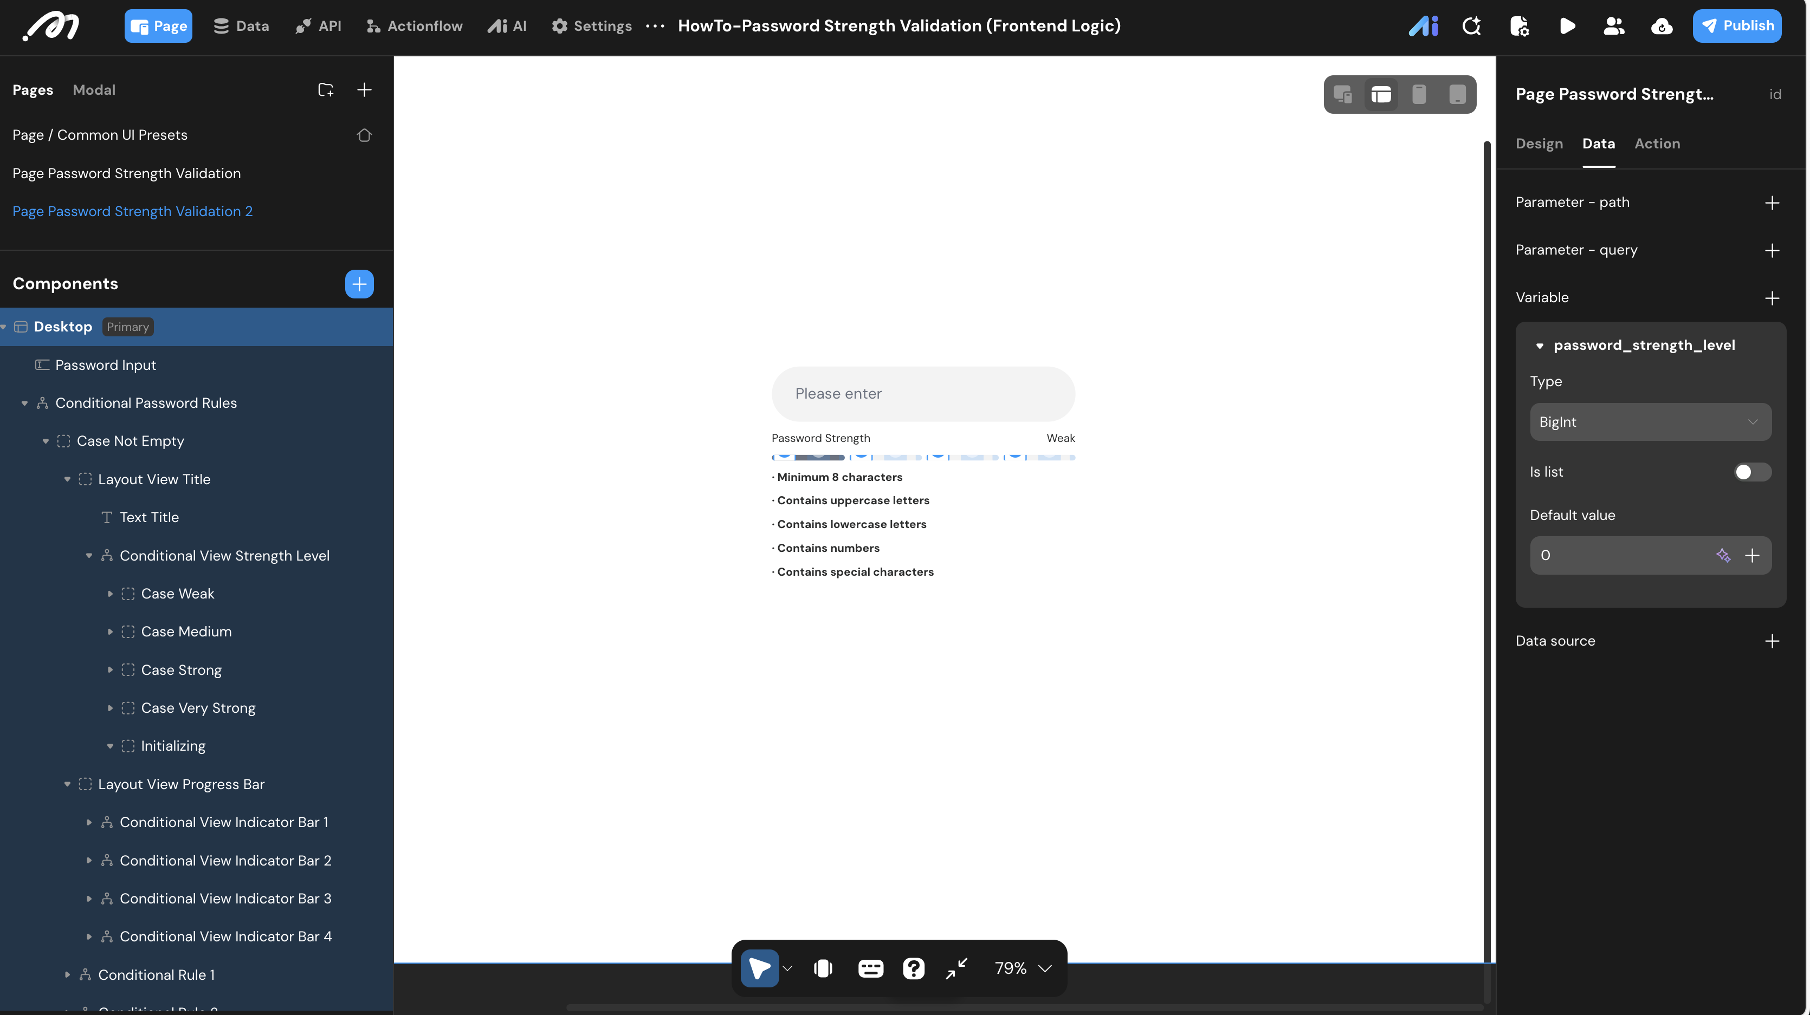Add a new Variable
Screen dimensions: 1810x1015
[x=1772, y=298]
